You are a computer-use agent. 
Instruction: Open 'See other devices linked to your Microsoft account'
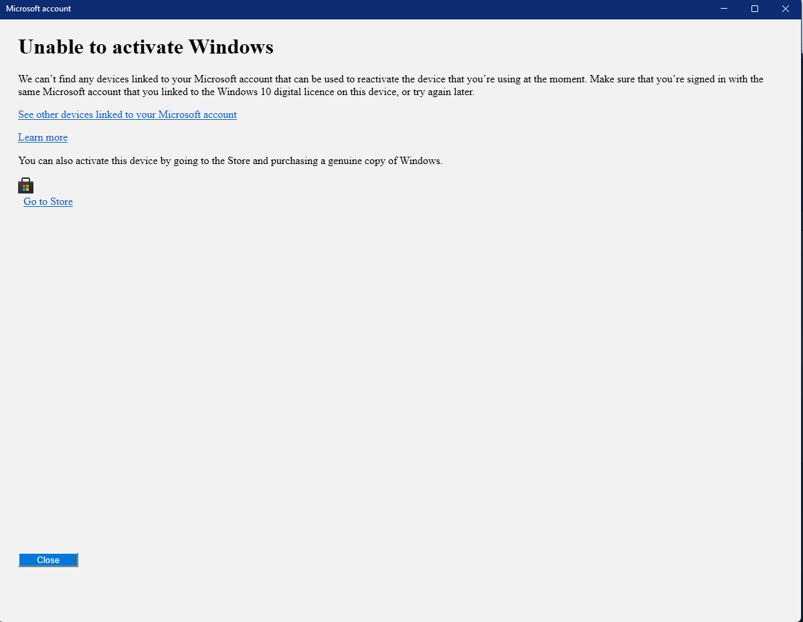point(127,114)
